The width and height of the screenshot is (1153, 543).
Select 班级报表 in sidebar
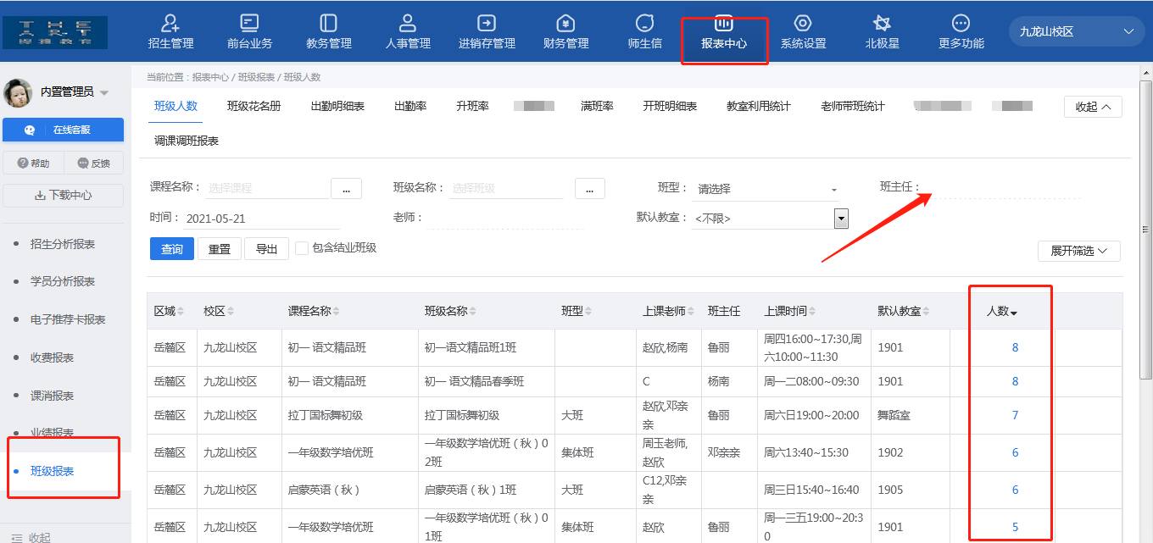(52, 471)
